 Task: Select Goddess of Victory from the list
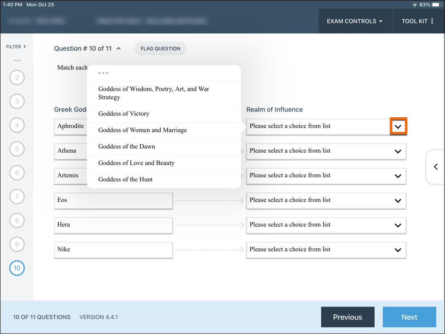click(123, 113)
